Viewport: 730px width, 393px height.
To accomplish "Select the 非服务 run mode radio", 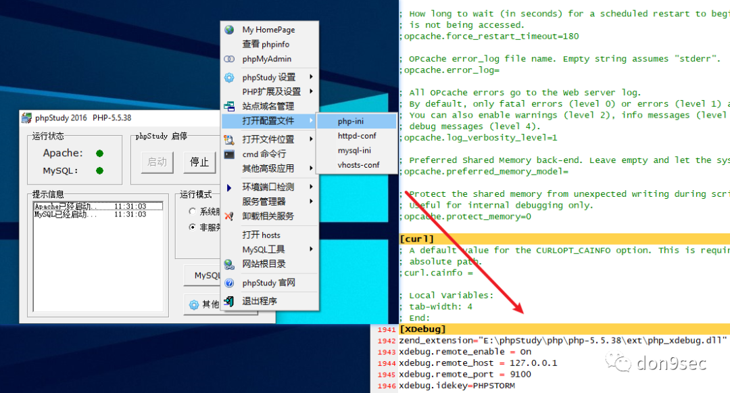I will click(x=192, y=227).
